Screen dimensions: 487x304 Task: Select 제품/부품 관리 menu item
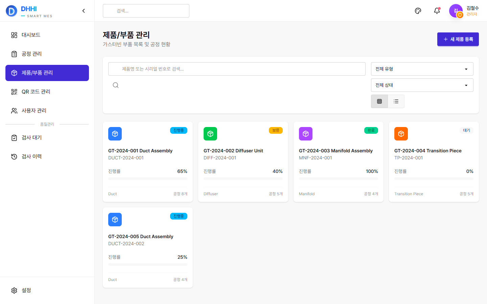click(x=47, y=73)
